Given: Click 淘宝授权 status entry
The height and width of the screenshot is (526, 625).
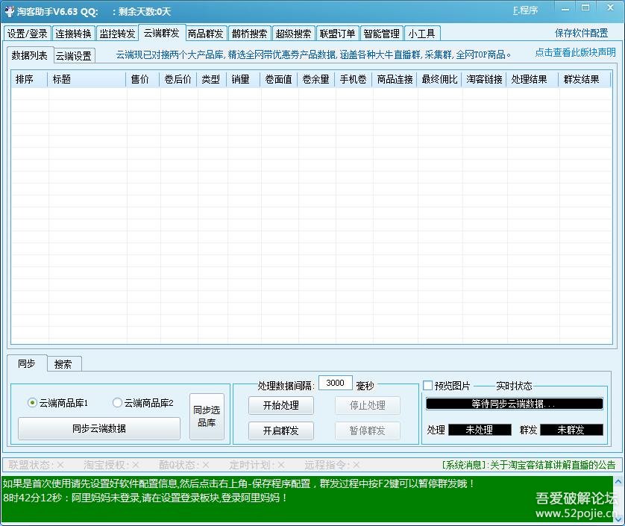Looking at the screenshot, I should [x=111, y=465].
